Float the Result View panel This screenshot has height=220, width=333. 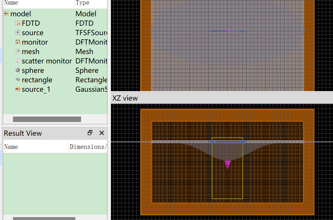click(90, 133)
